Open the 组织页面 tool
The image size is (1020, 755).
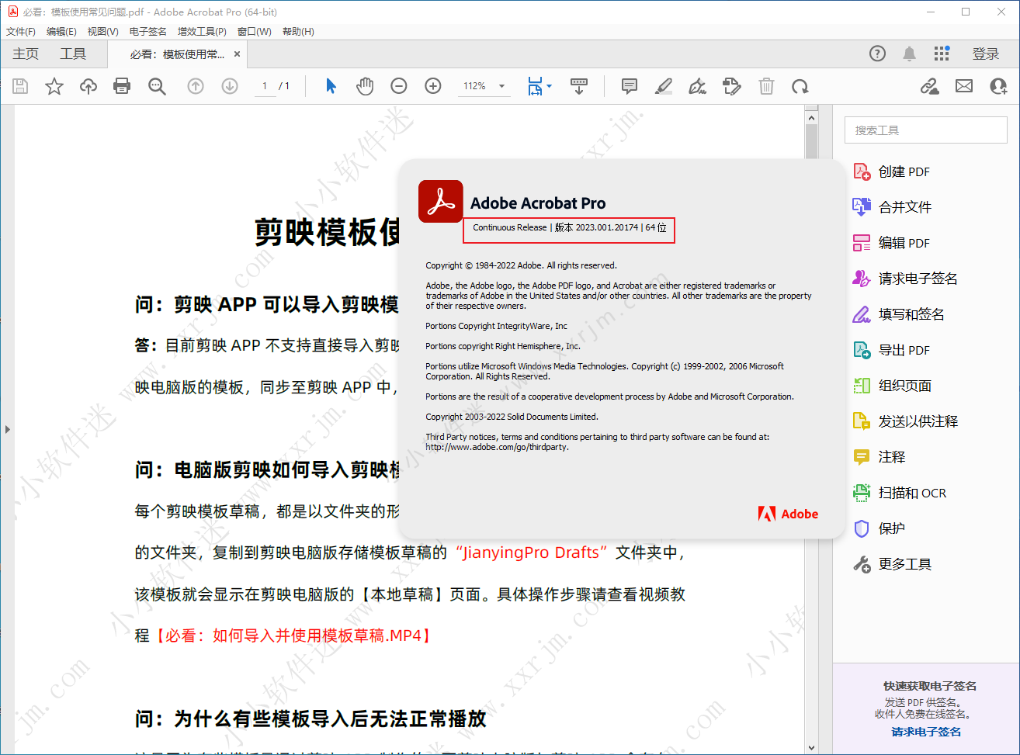[x=892, y=386]
